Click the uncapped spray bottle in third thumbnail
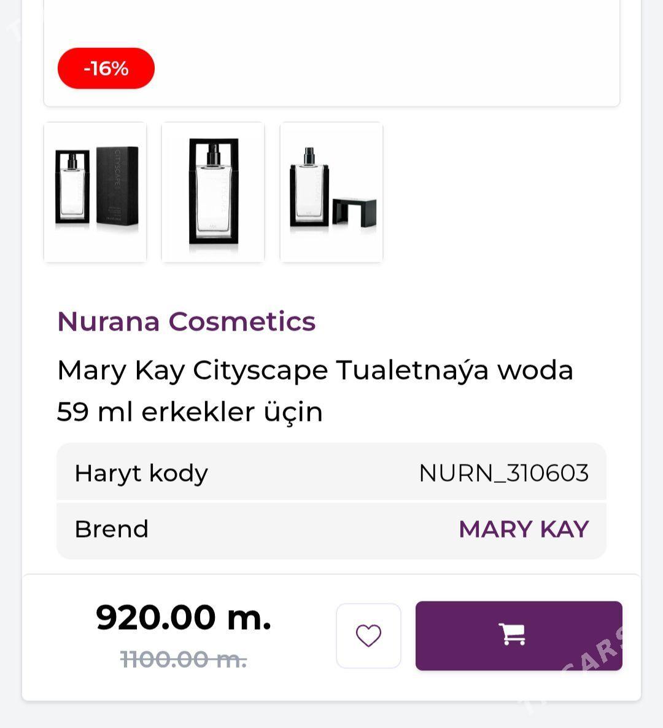 click(x=309, y=189)
